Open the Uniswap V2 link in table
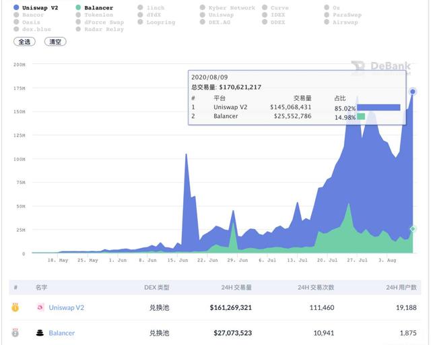The width and height of the screenshot is (431, 345). [67, 307]
